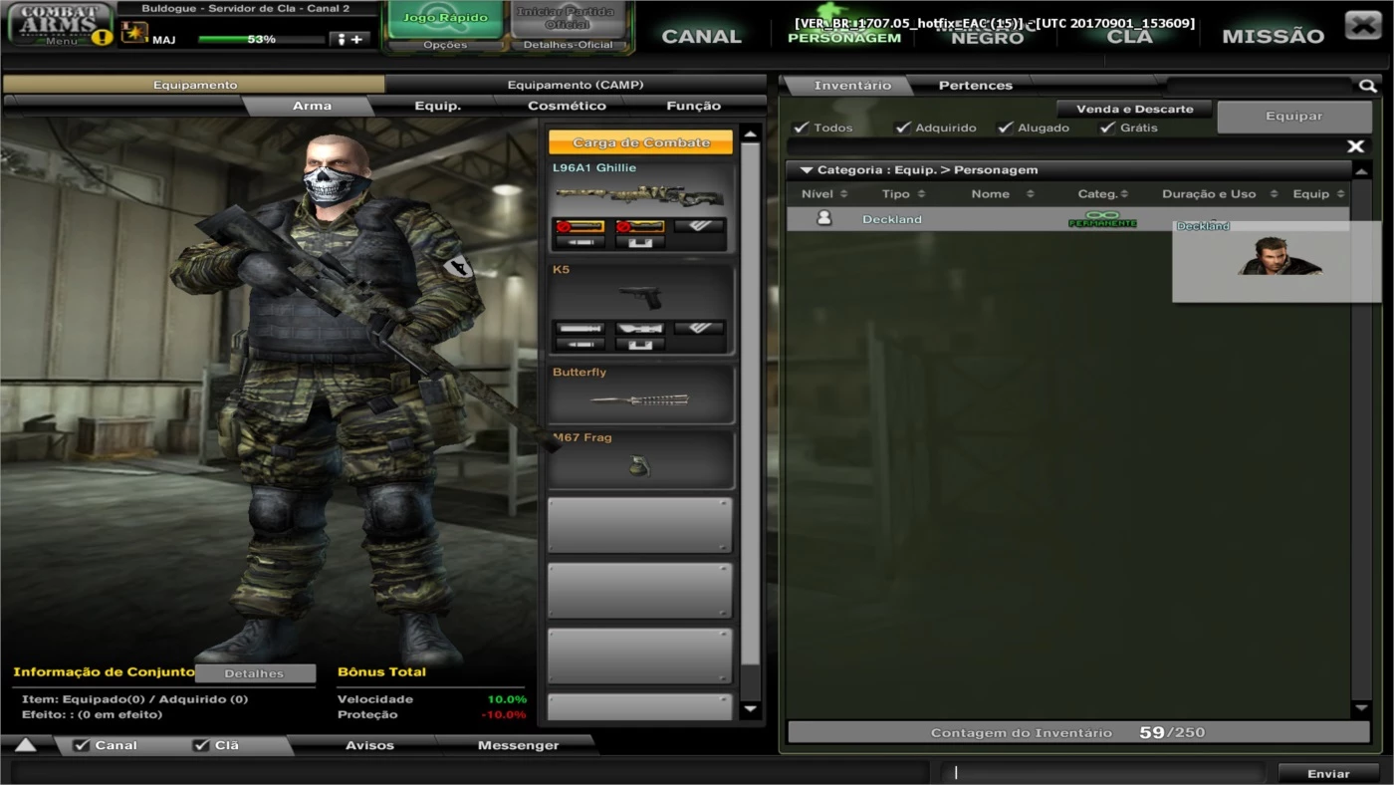This screenshot has width=1394, height=785.
Task: Sort by Nível using its sort arrows
Action: pos(843,194)
